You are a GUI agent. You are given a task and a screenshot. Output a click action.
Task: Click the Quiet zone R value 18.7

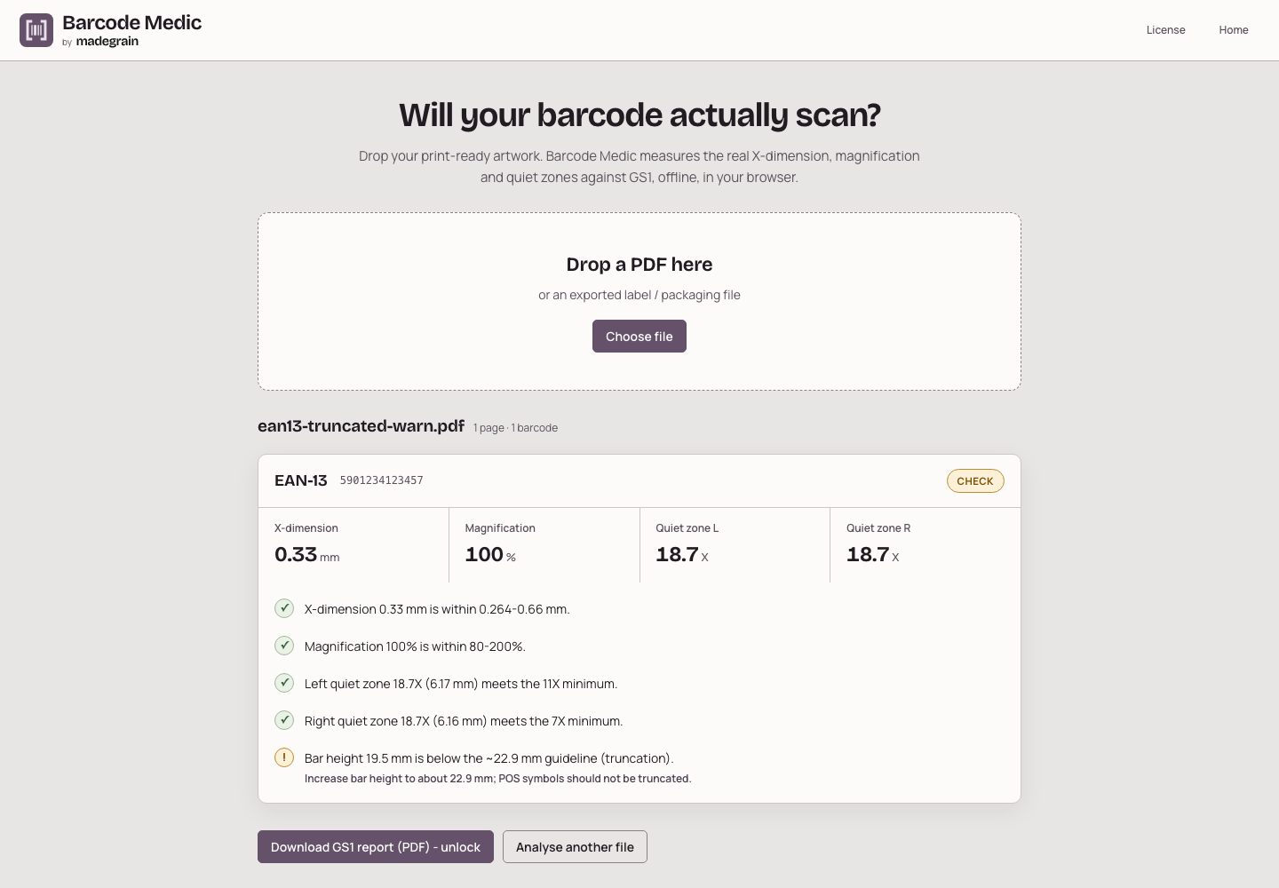tap(873, 555)
